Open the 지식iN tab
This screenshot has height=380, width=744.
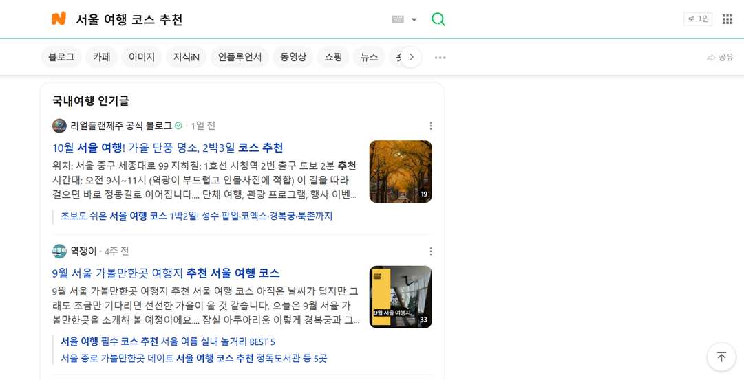pyautogui.click(x=187, y=57)
